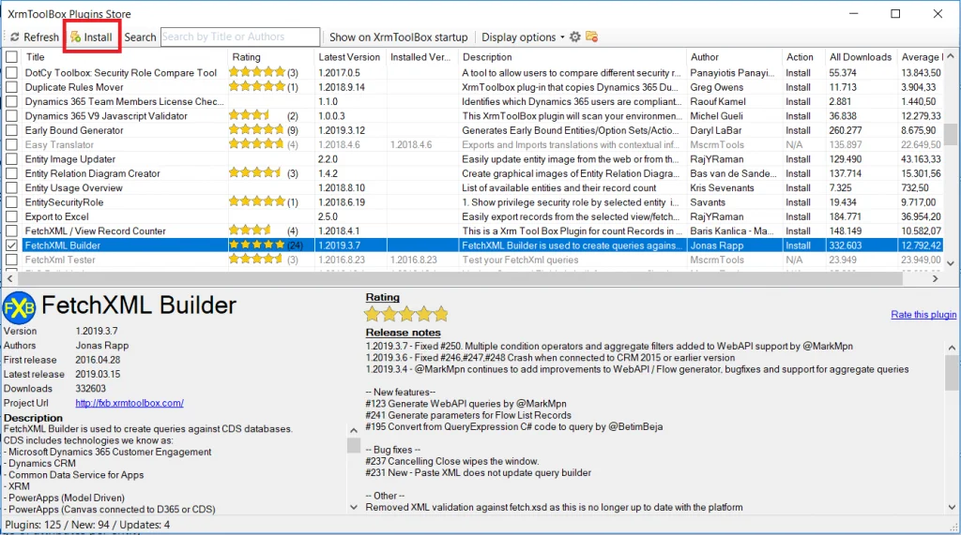Click the Greg Owens author cell
The width and height of the screenshot is (961, 535).
(x=716, y=87)
